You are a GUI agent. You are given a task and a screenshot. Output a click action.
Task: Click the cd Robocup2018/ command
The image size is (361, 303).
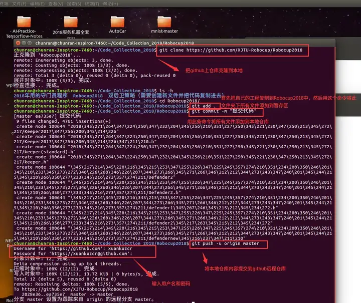(179, 101)
